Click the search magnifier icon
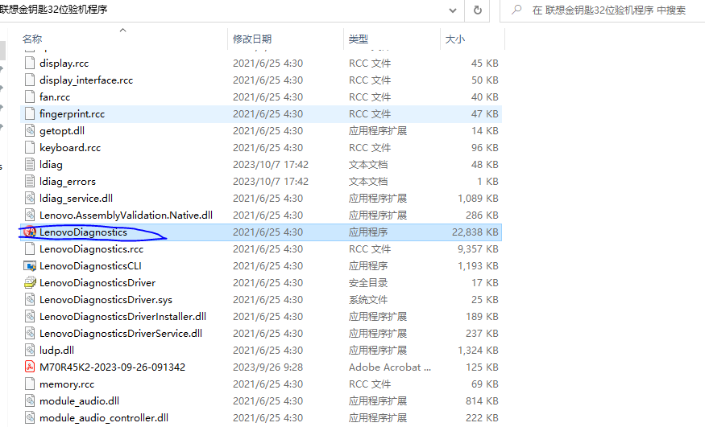This screenshot has width=705, height=431. pyautogui.click(x=517, y=10)
